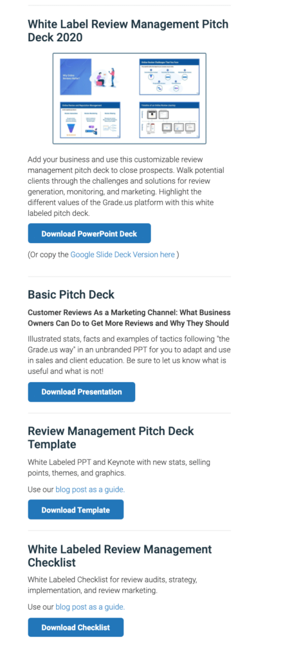The width and height of the screenshot is (301, 660).
Task: Click the Review Management Pitch Deck Template heading
Action: (111, 438)
